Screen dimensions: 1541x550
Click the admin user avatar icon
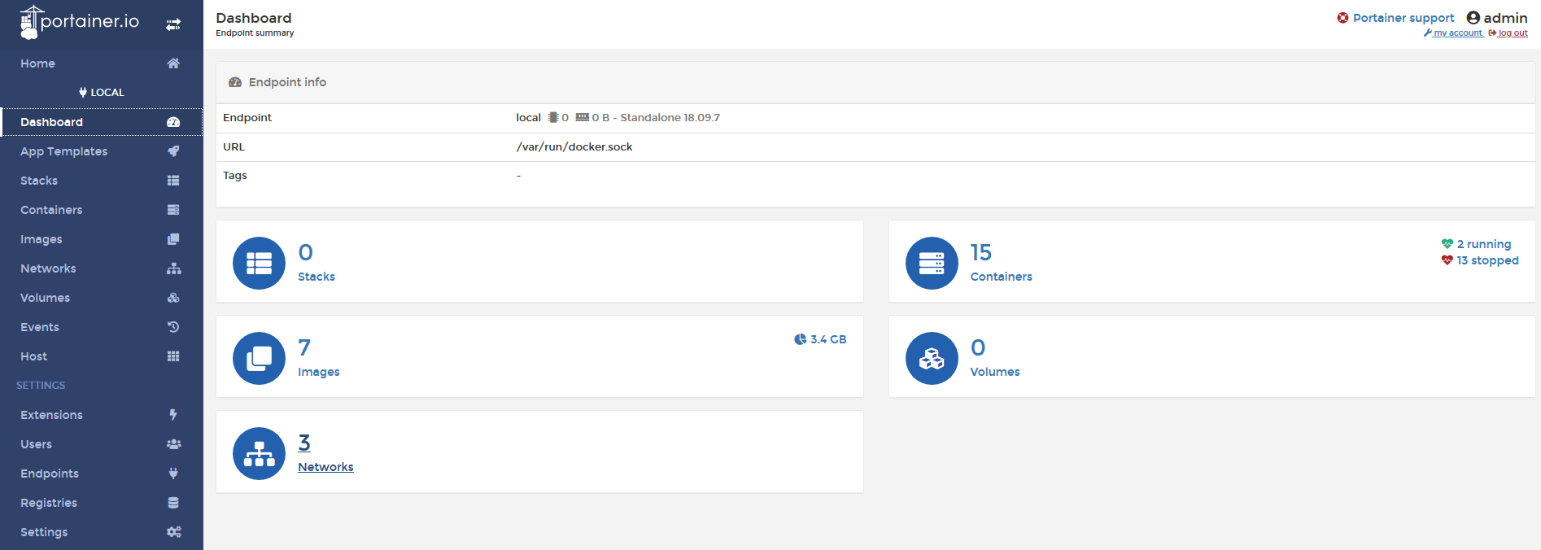[x=1473, y=18]
